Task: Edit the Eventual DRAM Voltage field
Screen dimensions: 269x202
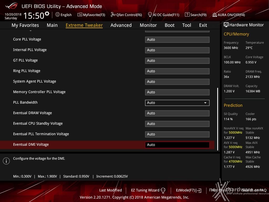Action: (x=177, y=113)
